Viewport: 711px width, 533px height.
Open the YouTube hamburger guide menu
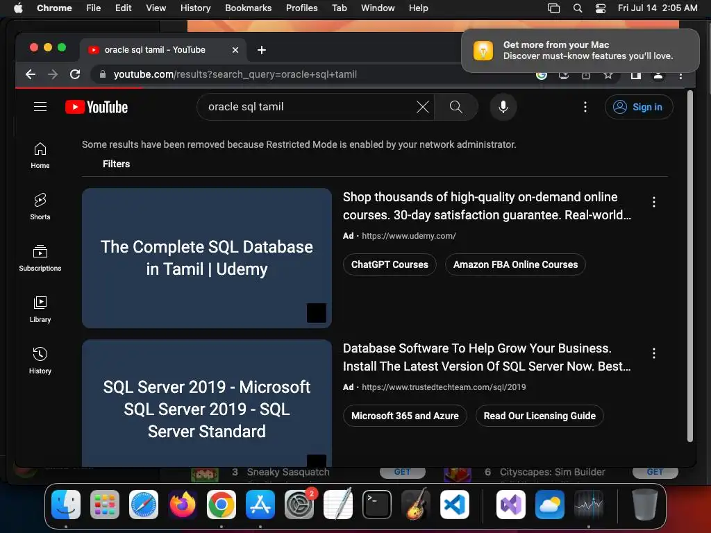click(x=40, y=106)
